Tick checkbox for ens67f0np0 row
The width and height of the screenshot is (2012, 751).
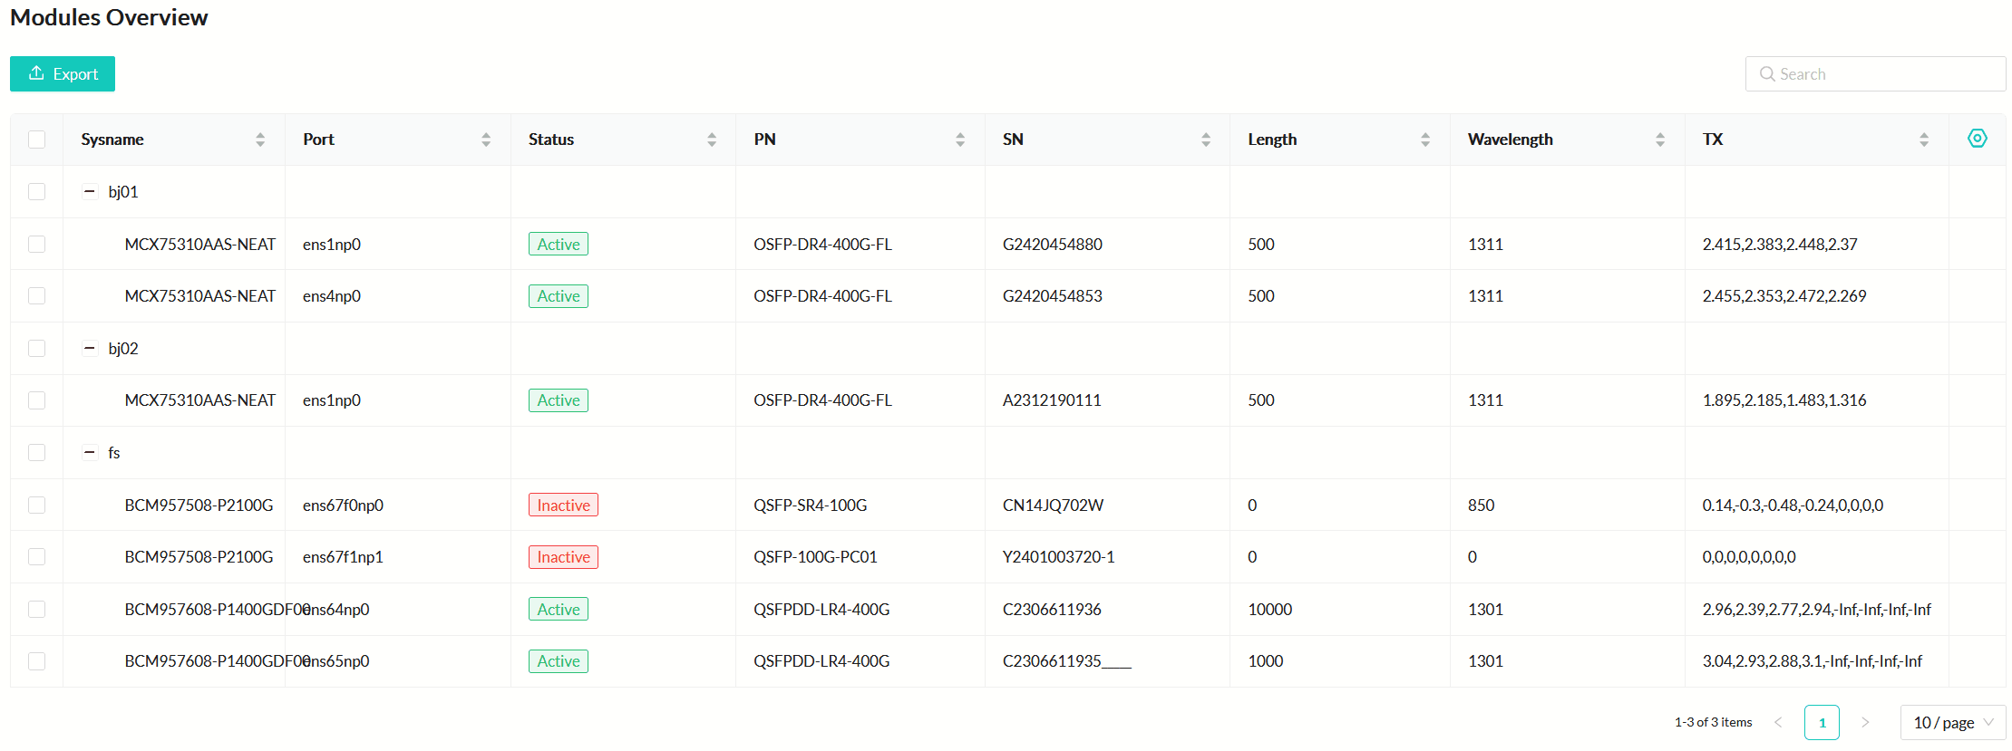tap(36, 505)
